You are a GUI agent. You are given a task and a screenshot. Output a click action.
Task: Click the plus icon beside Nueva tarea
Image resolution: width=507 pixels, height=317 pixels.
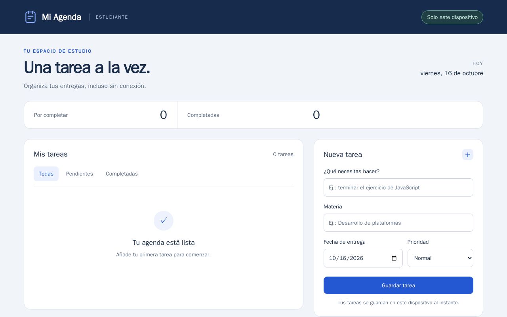click(468, 155)
